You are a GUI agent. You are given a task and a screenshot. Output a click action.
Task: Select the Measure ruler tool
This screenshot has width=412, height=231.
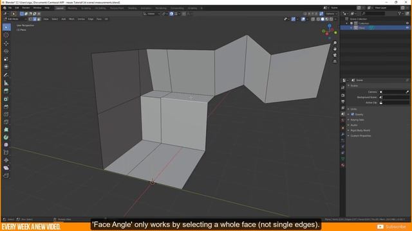(6, 83)
